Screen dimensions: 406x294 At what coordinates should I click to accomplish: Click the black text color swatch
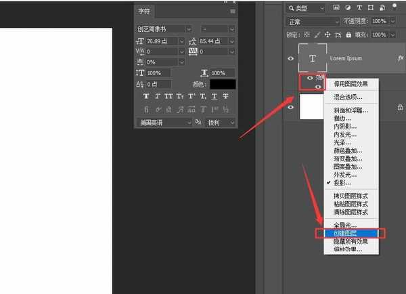(x=223, y=84)
